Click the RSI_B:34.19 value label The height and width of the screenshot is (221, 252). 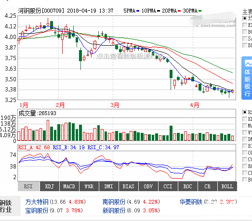click(69, 147)
